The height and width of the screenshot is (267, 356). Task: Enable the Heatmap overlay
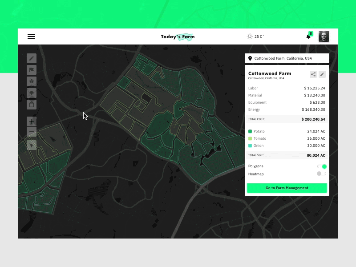pyautogui.click(x=321, y=174)
